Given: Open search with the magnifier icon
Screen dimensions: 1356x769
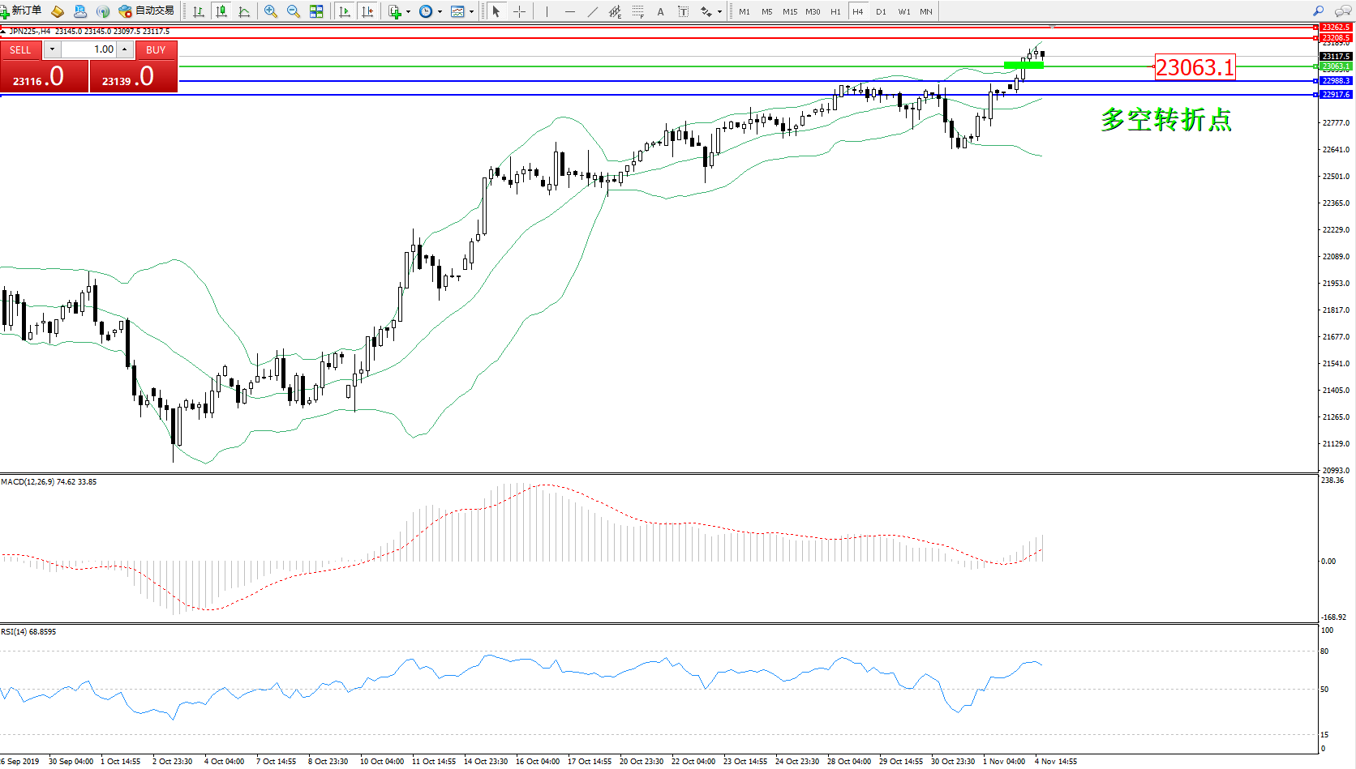Looking at the screenshot, I should pos(1318,11).
